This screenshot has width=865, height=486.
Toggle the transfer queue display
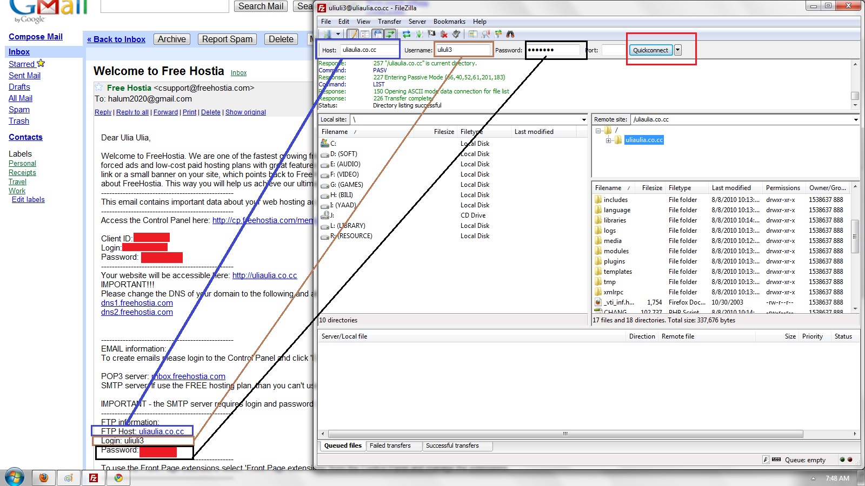[390, 34]
